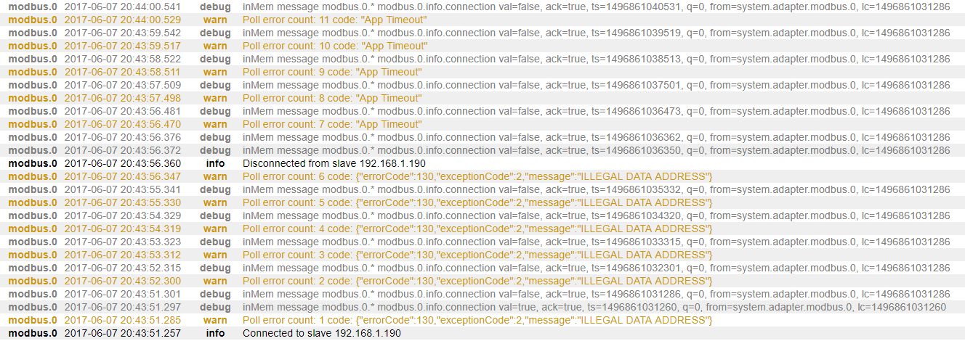This screenshot has width=965, height=341.
Task: Click 'Disconnected from slave 192.168.1.190' message
Action: point(334,163)
